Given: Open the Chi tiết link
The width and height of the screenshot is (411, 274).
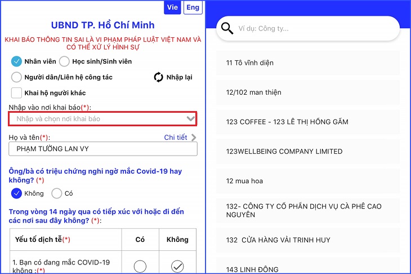Looking at the screenshot, I should coord(176,138).
